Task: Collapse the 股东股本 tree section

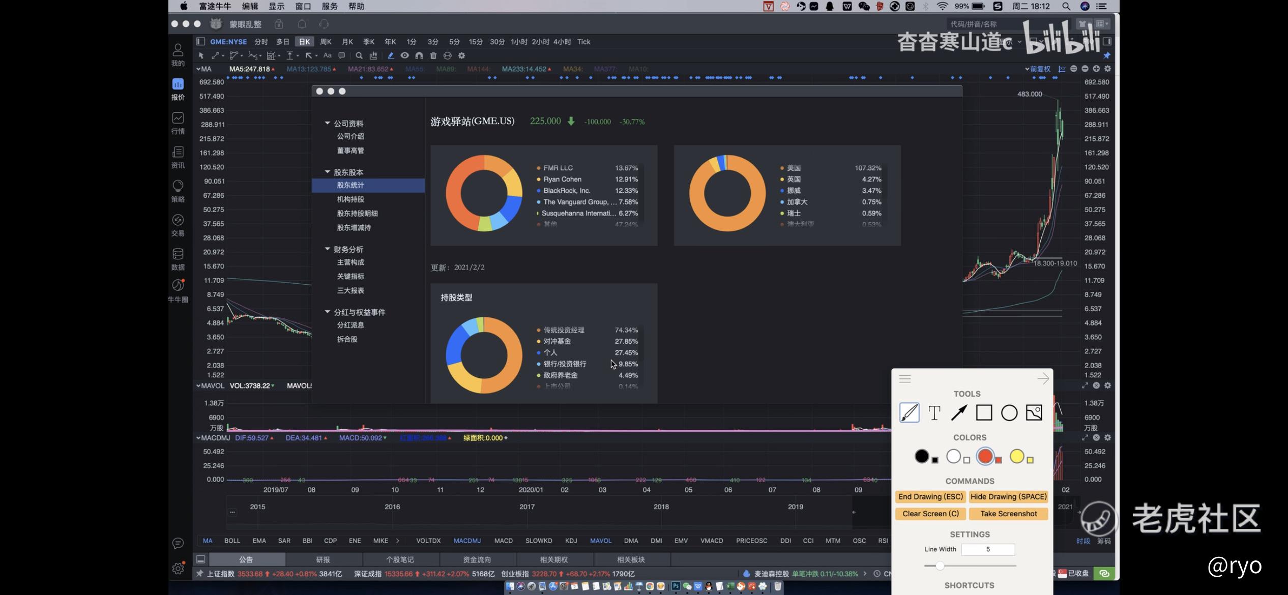Action: tap(328, 172)
